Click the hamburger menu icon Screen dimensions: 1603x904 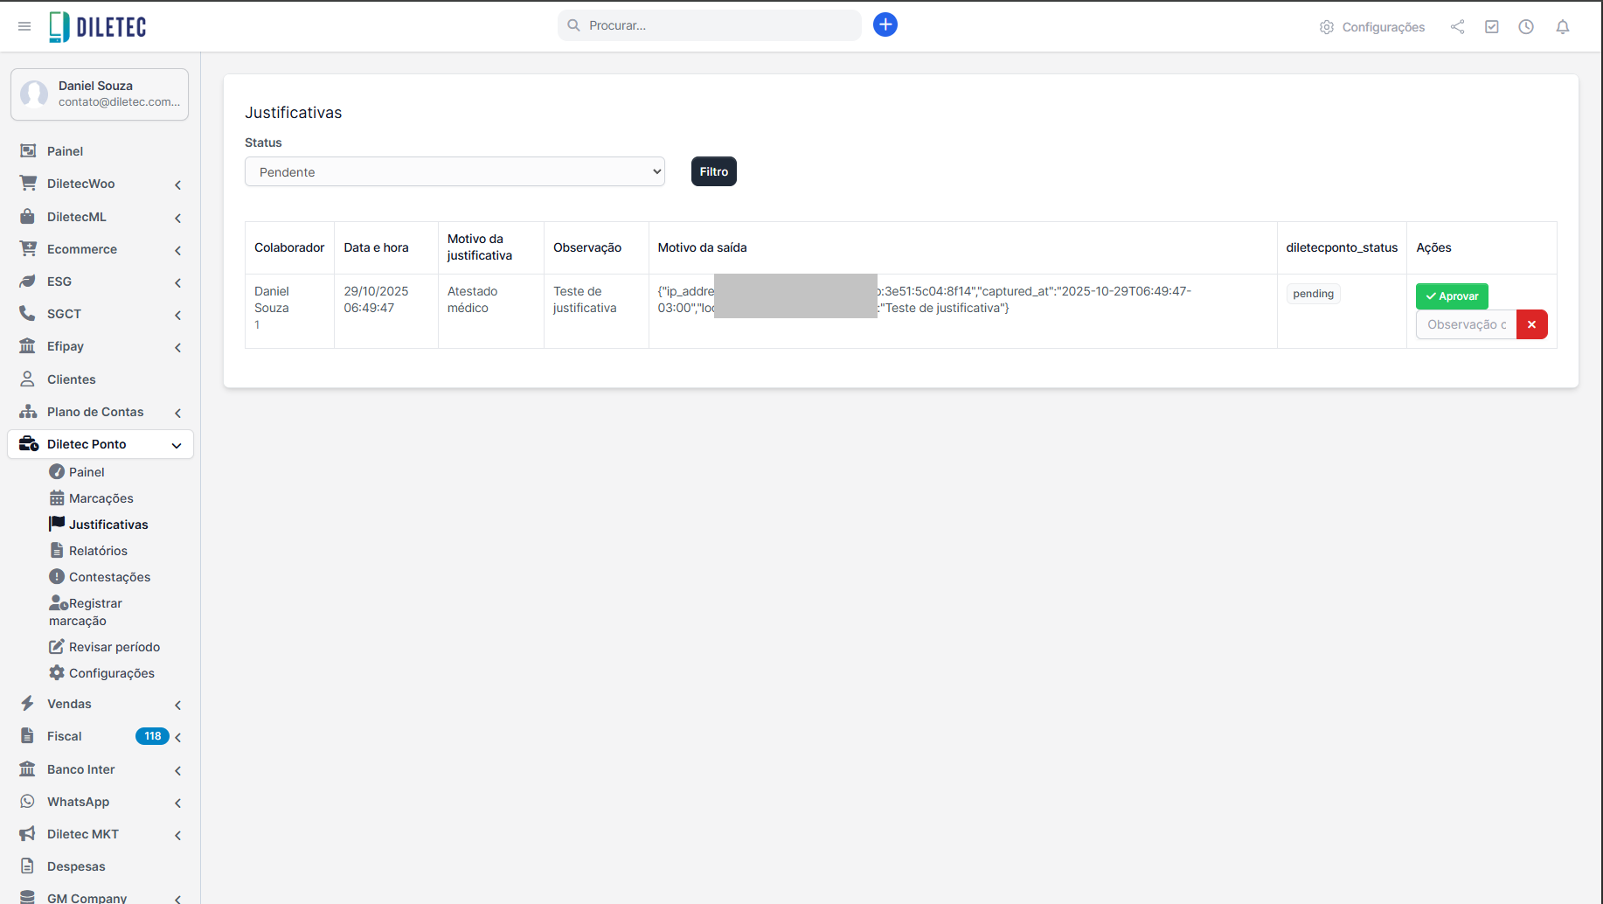24,26
